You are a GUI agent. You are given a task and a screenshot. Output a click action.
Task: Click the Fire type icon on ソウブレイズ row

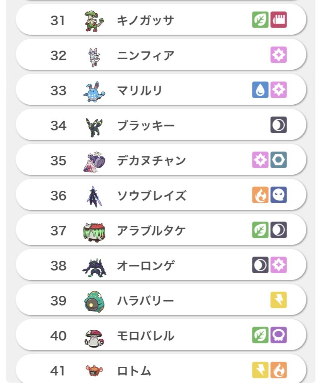coord(260,195)
